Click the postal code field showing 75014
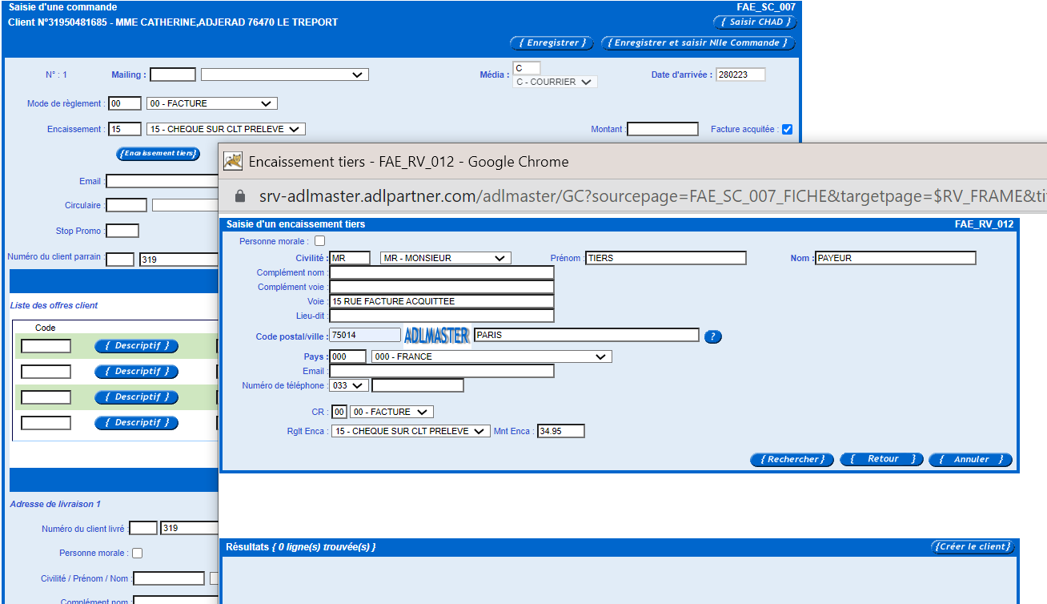This screenshot has width=1047, height=604. pyautogui.click(x=365, y=335)
